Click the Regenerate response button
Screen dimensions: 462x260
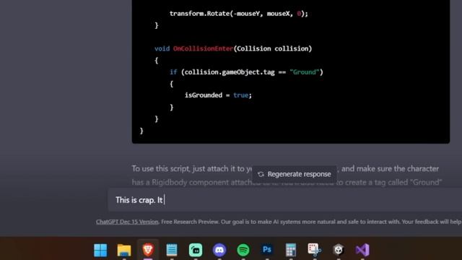click(x=294, y=174)
